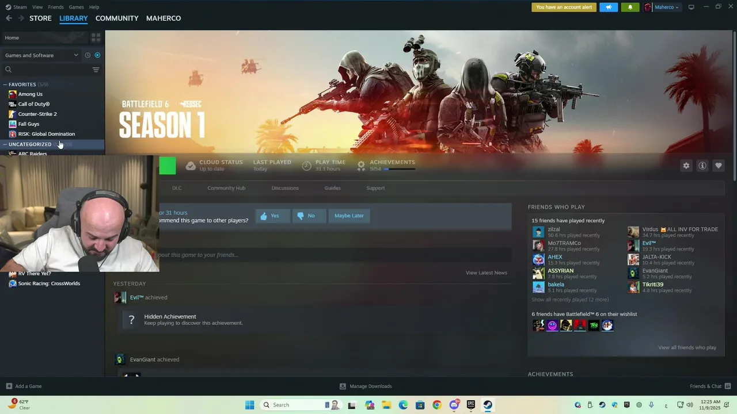Open game settings gear icon
737x414 pixels.
click(686, 166)
